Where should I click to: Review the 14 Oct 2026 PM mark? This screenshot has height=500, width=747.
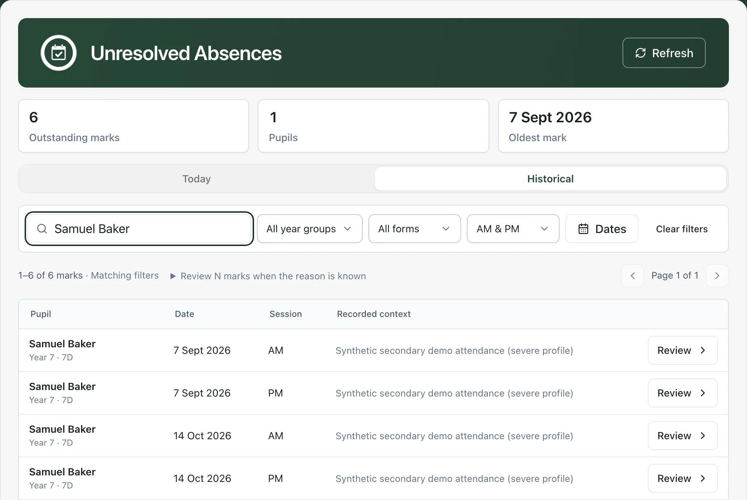683,478
